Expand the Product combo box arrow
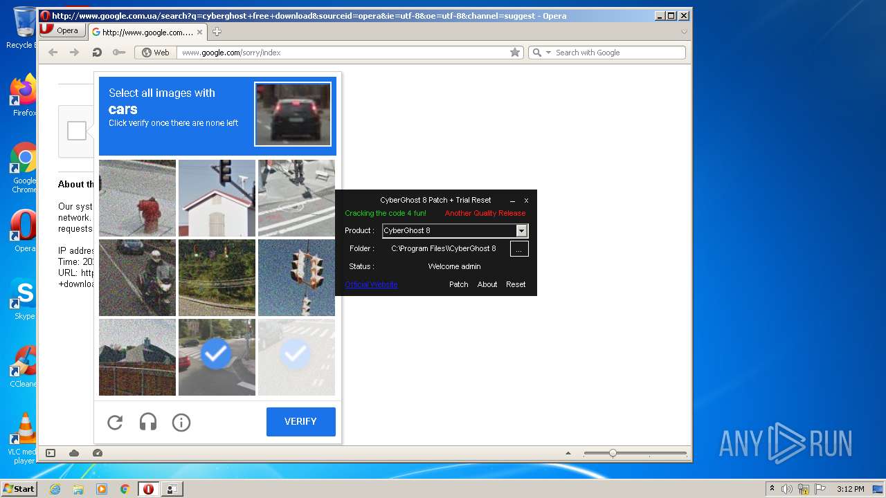This screenshot has width=886, height=498. coord(522,230)
